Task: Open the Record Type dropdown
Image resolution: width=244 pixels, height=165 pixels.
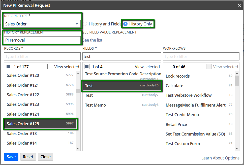Action: (42, 24)
